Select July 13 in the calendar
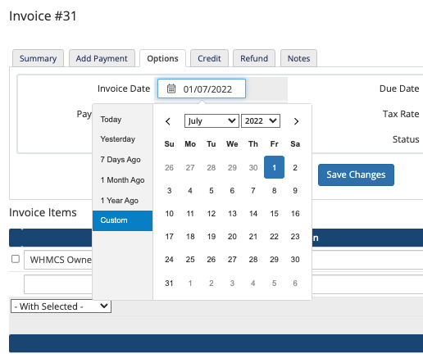423x363 pixels. [232, 213]
